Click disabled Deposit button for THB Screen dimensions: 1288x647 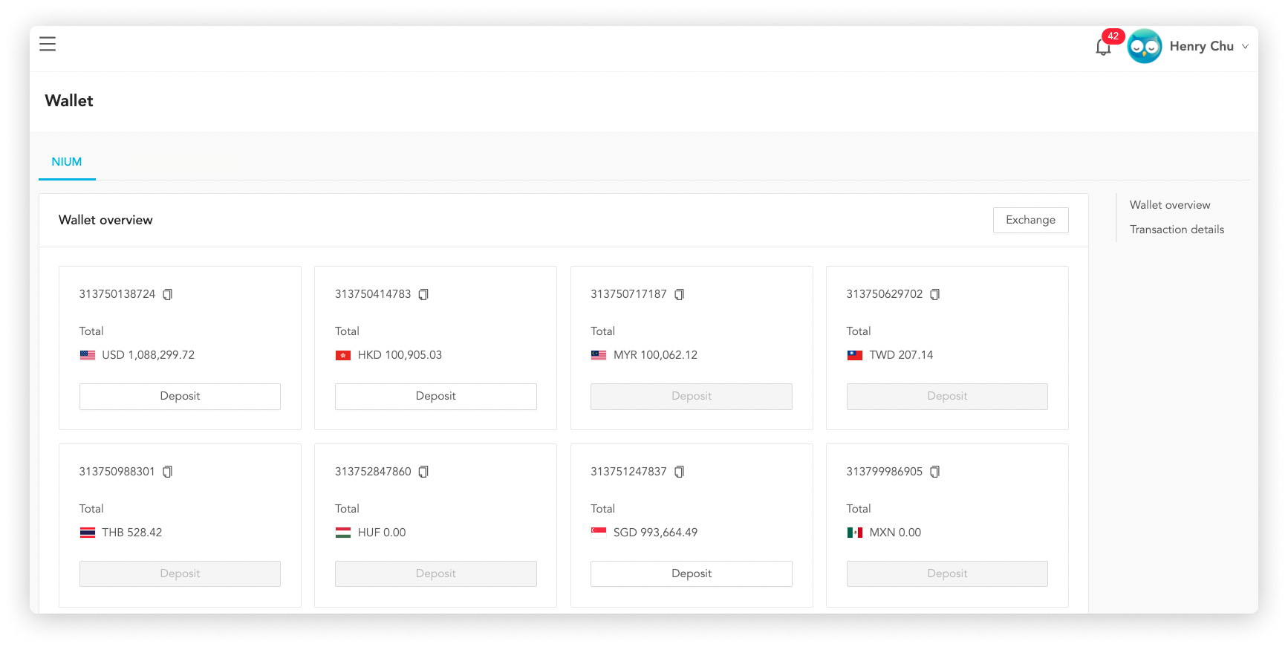point(180,573)
